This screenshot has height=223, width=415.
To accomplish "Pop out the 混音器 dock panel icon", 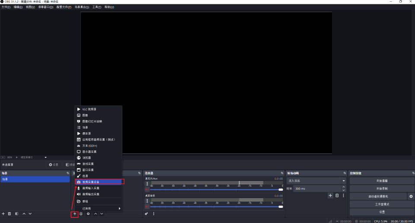I will pyautogui.click(x=282, y=173).
